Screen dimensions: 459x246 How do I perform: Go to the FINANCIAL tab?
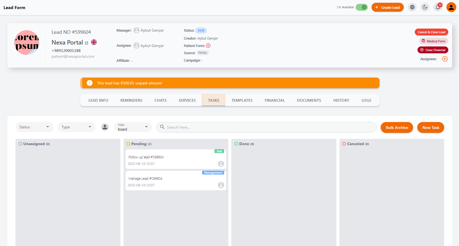(x=275, y=100)
